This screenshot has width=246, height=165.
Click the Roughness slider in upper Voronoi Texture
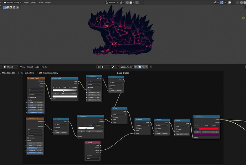click(x=36, y=107)
